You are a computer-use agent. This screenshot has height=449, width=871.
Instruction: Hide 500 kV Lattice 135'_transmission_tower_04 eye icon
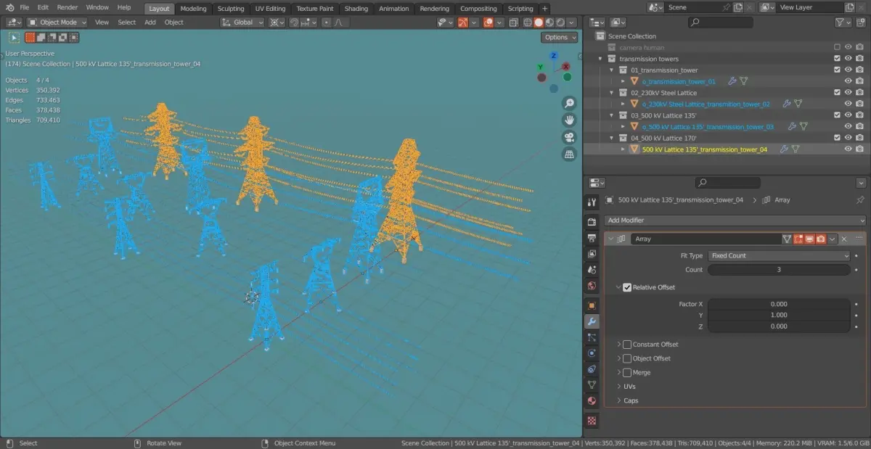[x=848, y=149]
